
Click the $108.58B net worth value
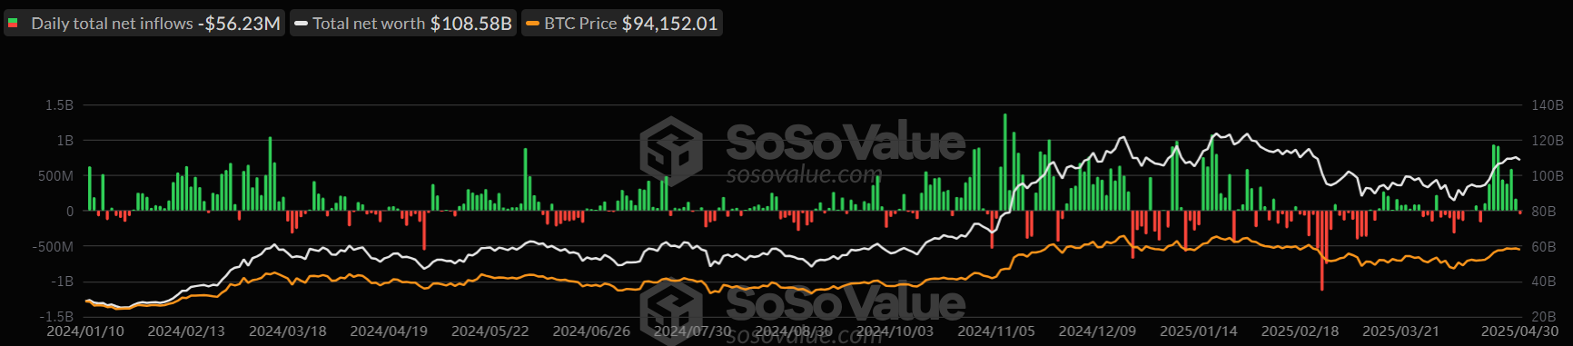[470, 24]
